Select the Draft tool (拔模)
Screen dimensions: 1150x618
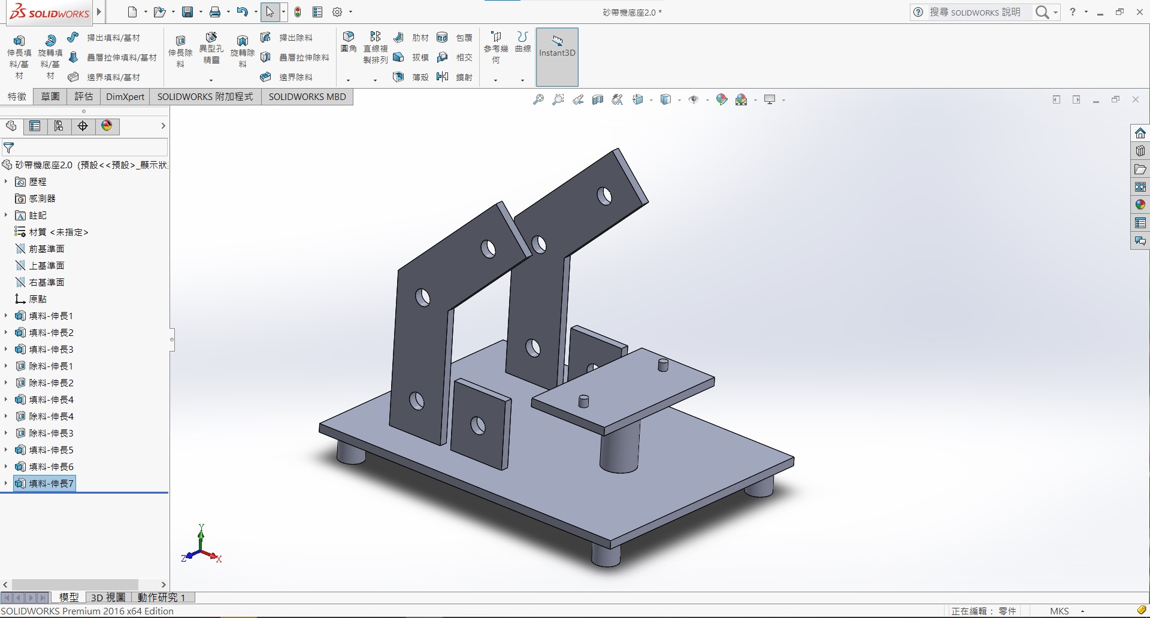tap(411, 57)
